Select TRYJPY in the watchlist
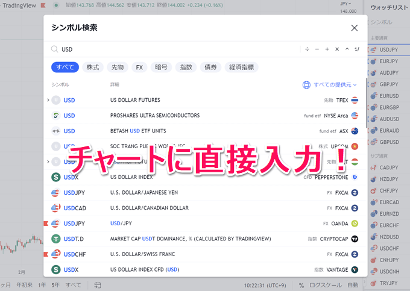 pos(389,283)
